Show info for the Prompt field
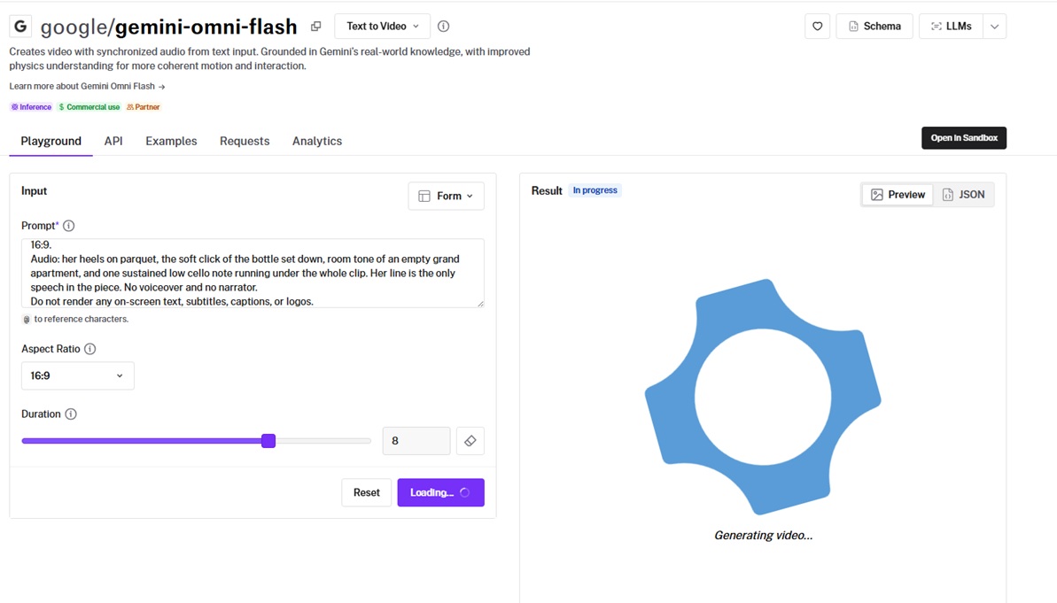The height and width of the screenshot is (603, 1057). pos(69,226)
